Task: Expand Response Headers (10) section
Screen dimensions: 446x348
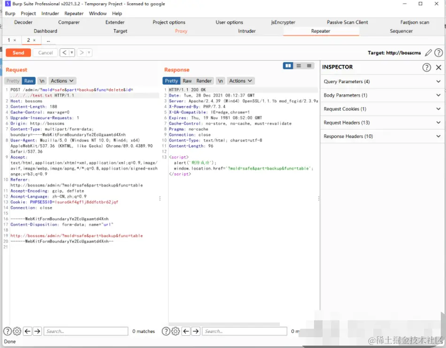Action: pos(382,136)
